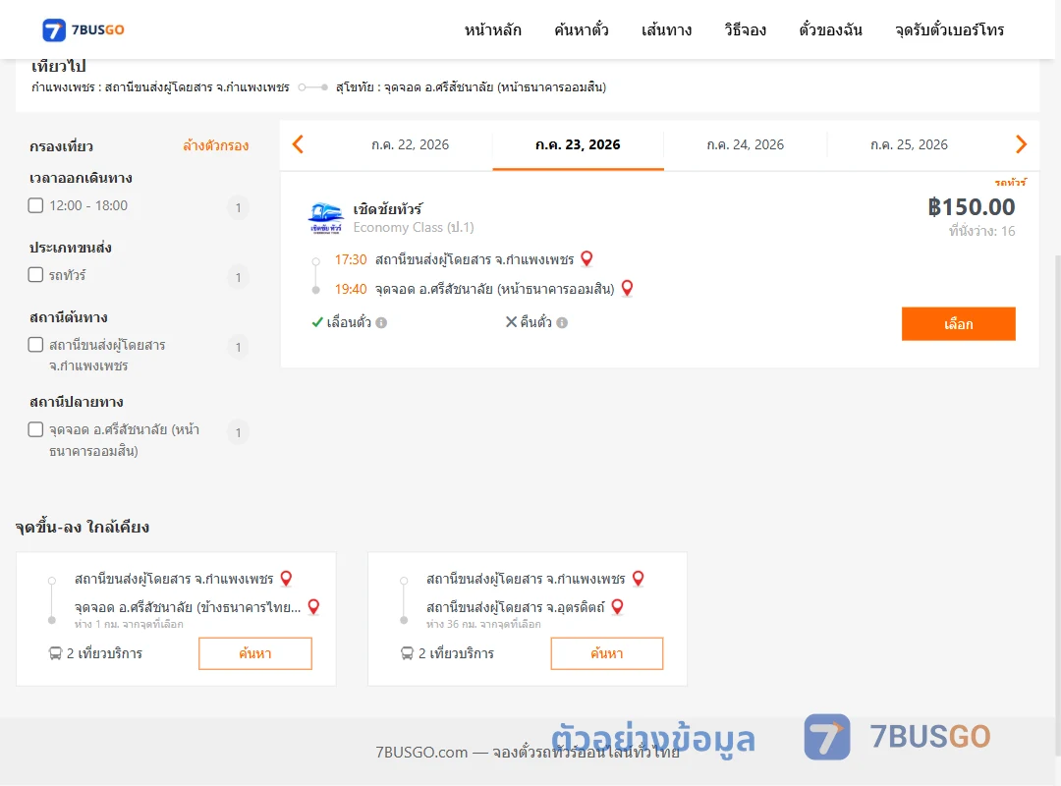1061x786 pixels.
Task: Check the สถานีขนส่งผู้โดยสาร จ.กำแพงเพชร origin filter
Action: coord(36,345)
